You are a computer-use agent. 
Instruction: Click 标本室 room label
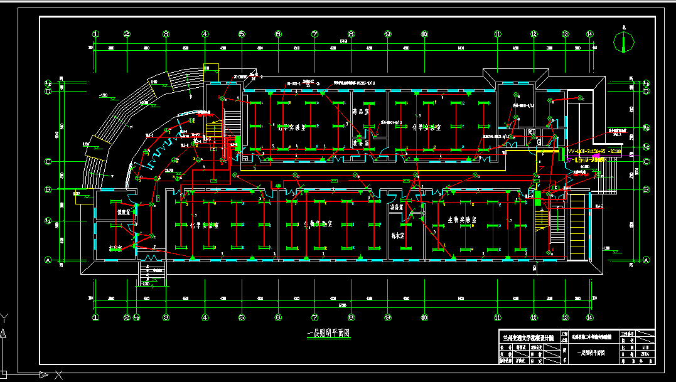[398, 236]
